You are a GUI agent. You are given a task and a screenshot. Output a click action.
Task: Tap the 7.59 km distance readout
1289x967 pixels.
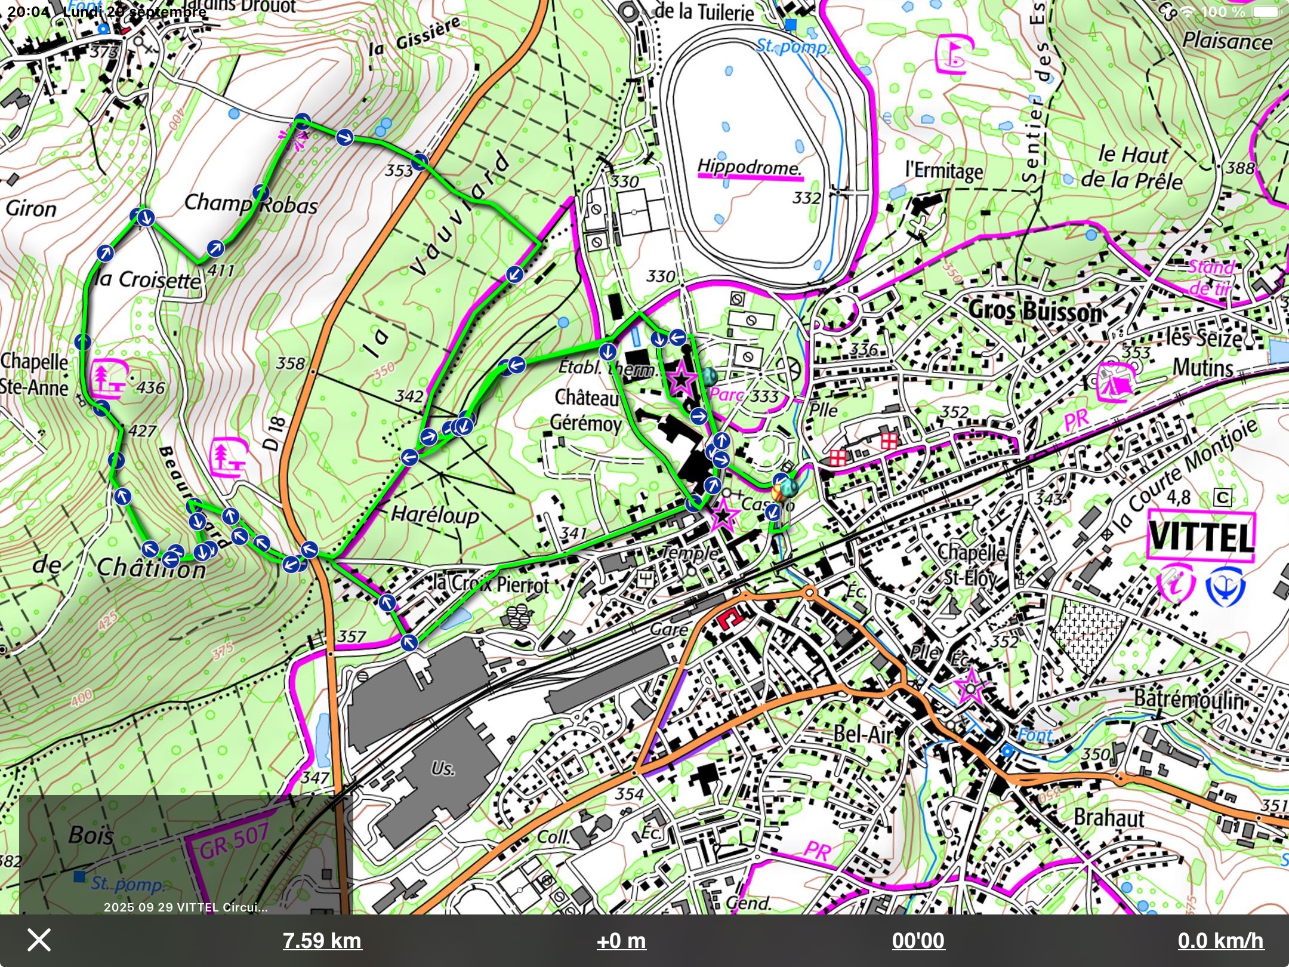pyautogui.click(x=322, y=941)
